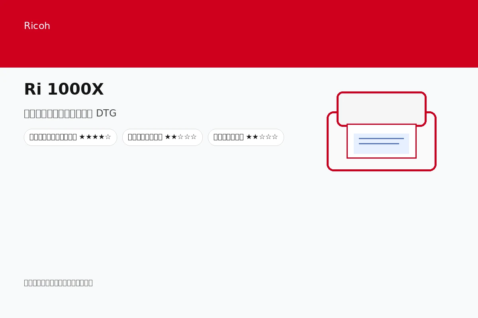Screen dimensions: 478x318
Task: Click the Ri 1000X product title
Action: coord(64,89)
